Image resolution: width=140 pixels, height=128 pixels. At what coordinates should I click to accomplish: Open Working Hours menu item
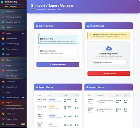coord(13,71)
